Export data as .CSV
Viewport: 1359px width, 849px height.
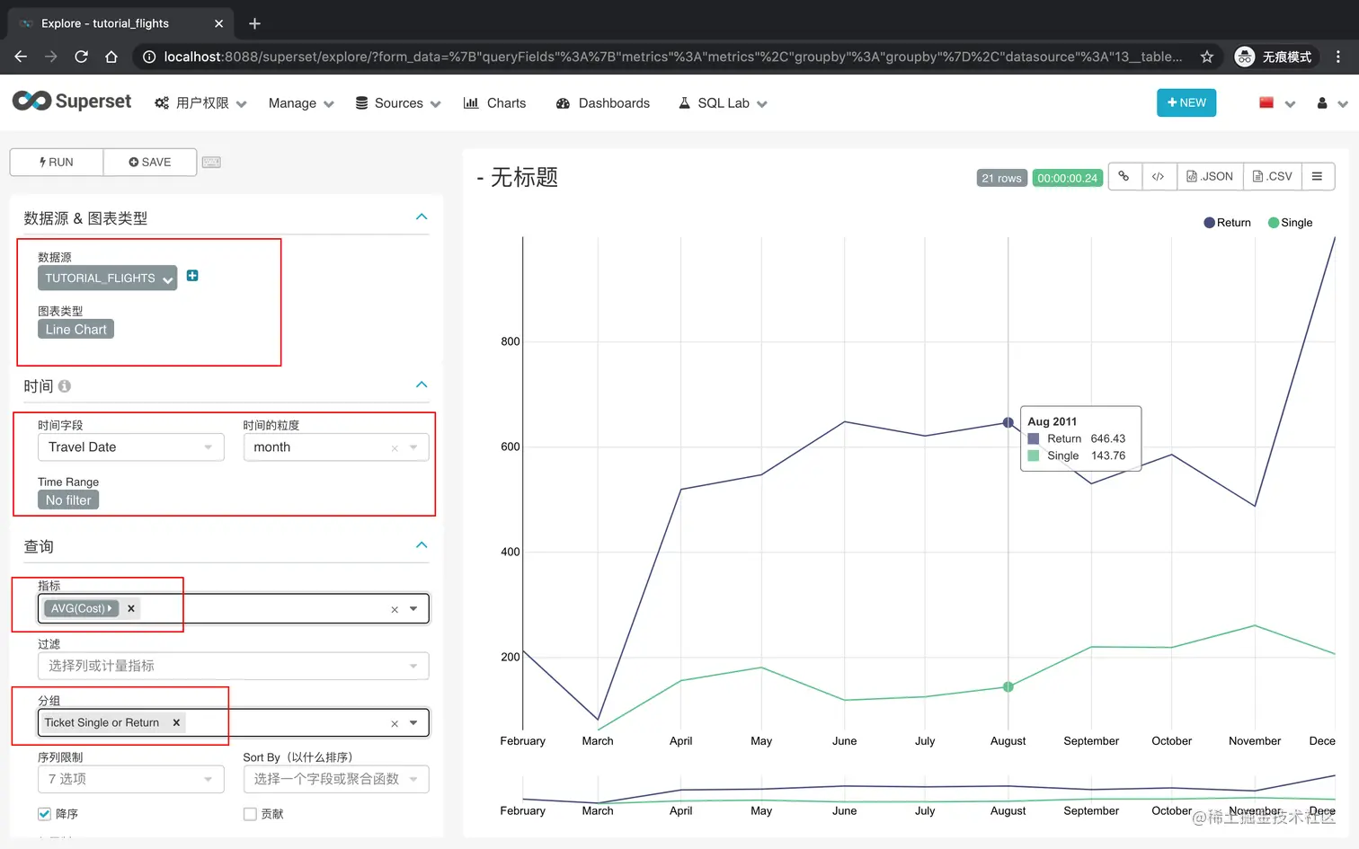coord(1273,176)
